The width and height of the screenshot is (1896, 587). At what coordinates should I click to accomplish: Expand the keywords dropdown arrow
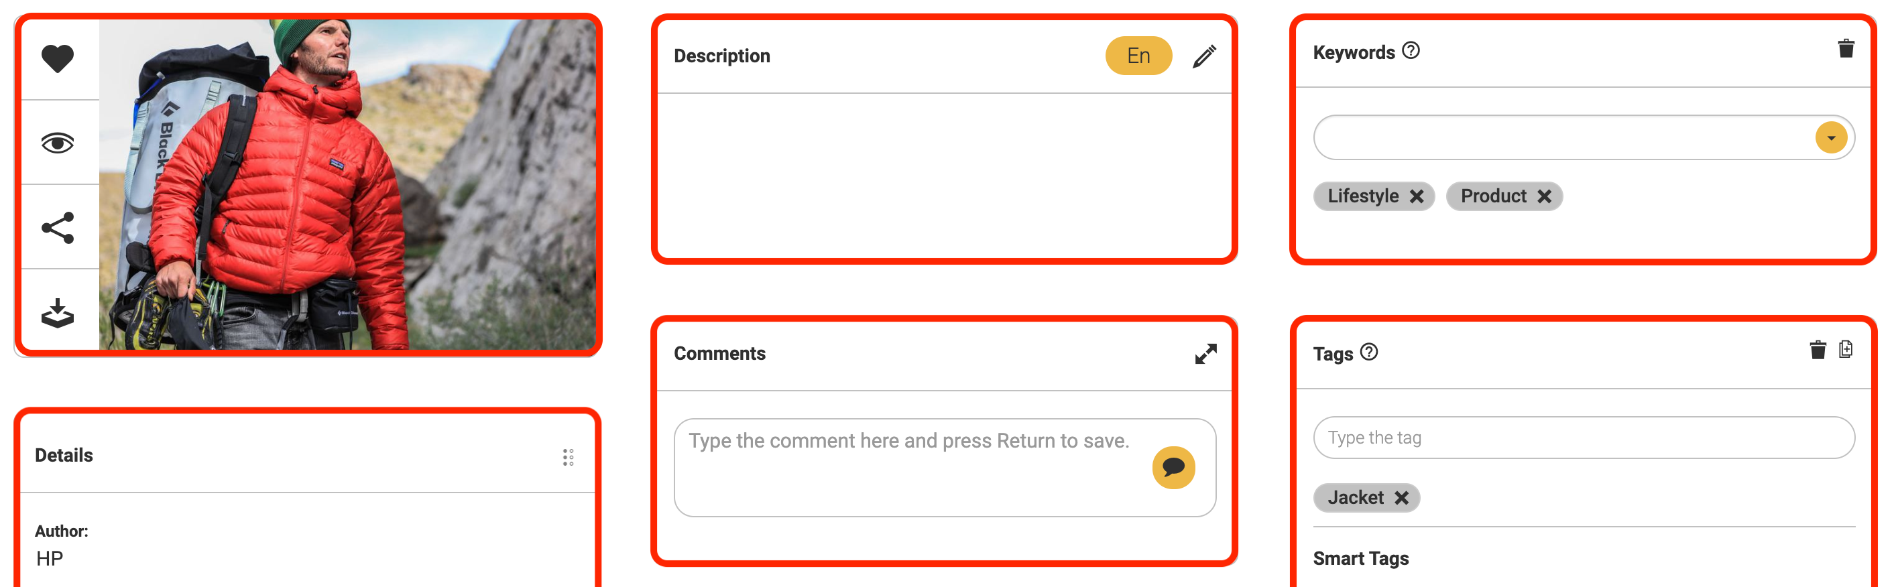tap(1830, 137)
